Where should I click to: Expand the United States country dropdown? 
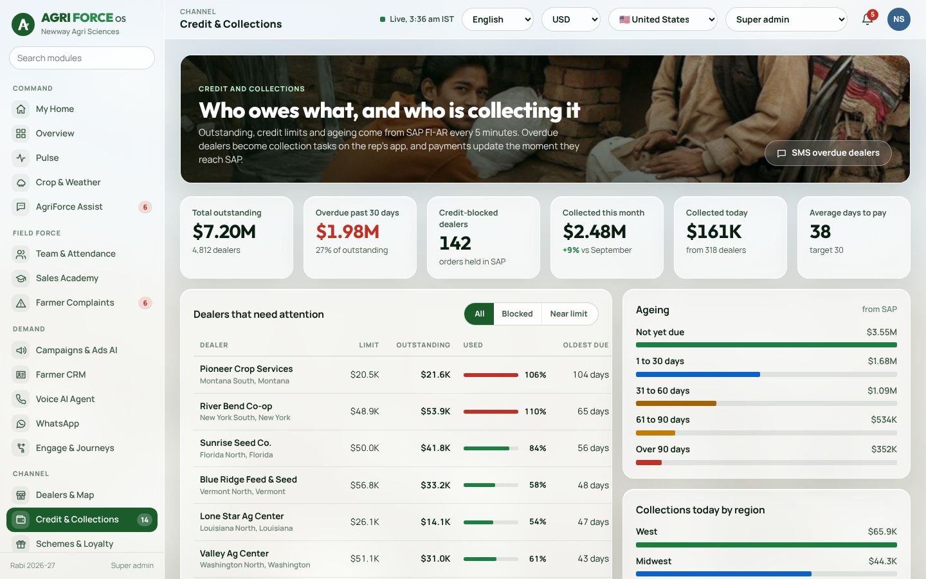click(x=663, y=19)
